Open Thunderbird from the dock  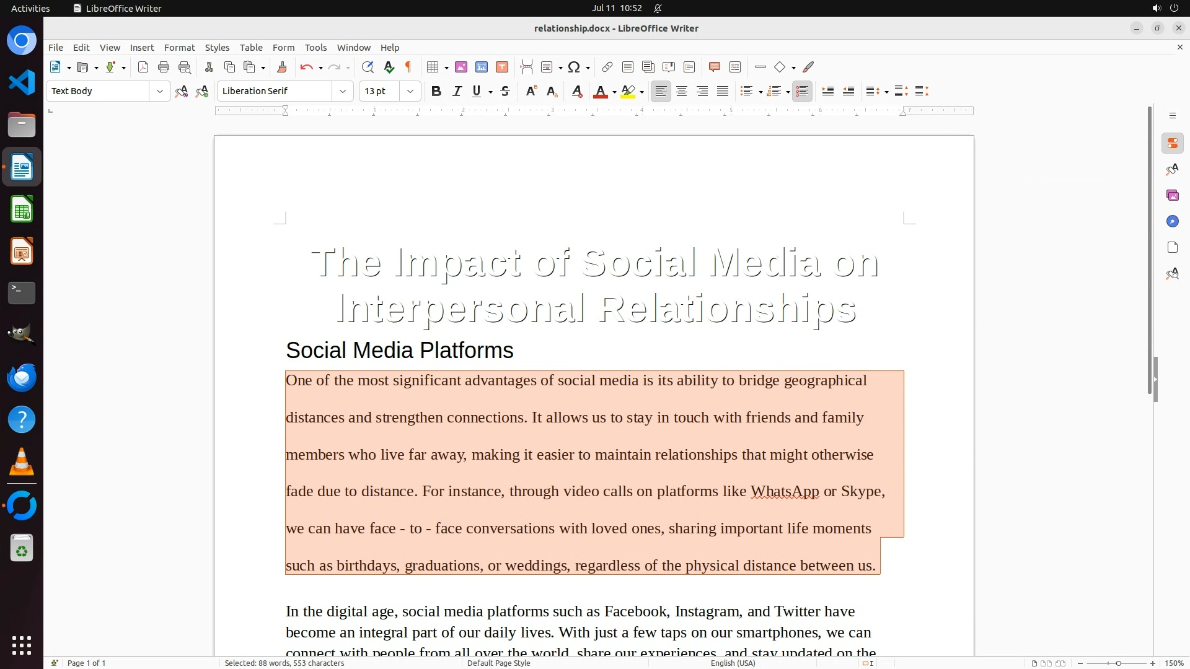[x=22, y=377]
